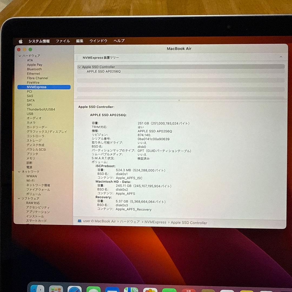Select Fibre Channel in the sidebar
The image size is (292, 292).
[x=37, y=78]
